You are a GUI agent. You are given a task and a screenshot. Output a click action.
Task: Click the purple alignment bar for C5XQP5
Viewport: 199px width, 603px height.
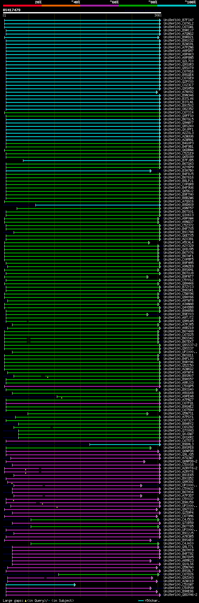coord(82,386)
